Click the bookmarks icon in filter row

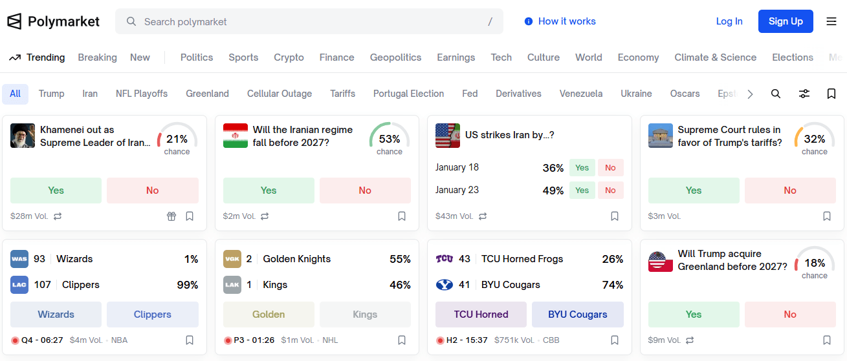tap(831, 94)
